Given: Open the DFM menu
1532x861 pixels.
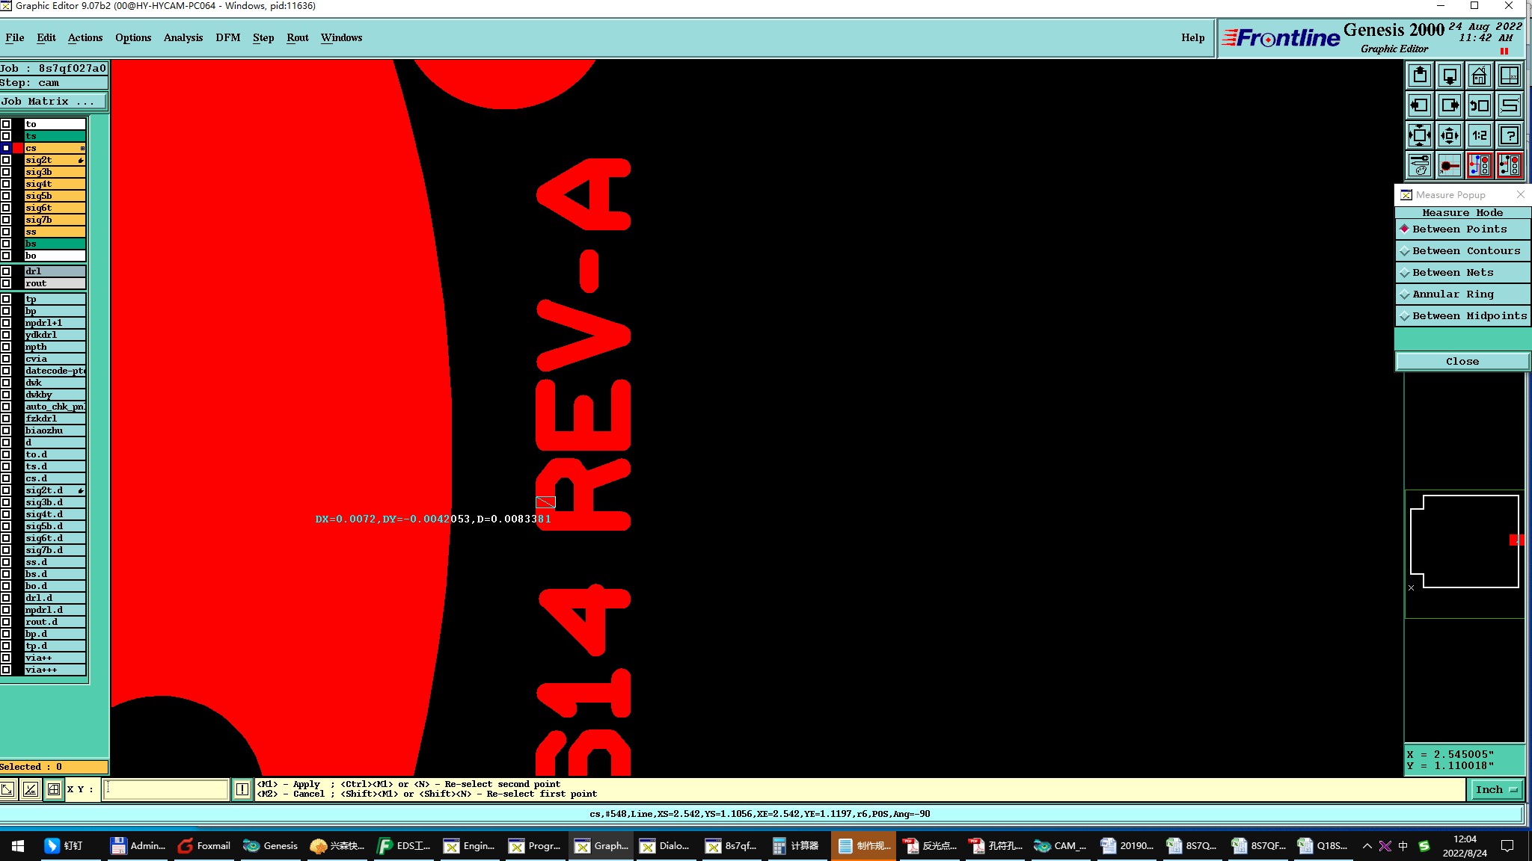Looking at the screenshot, I should point(228,38).
